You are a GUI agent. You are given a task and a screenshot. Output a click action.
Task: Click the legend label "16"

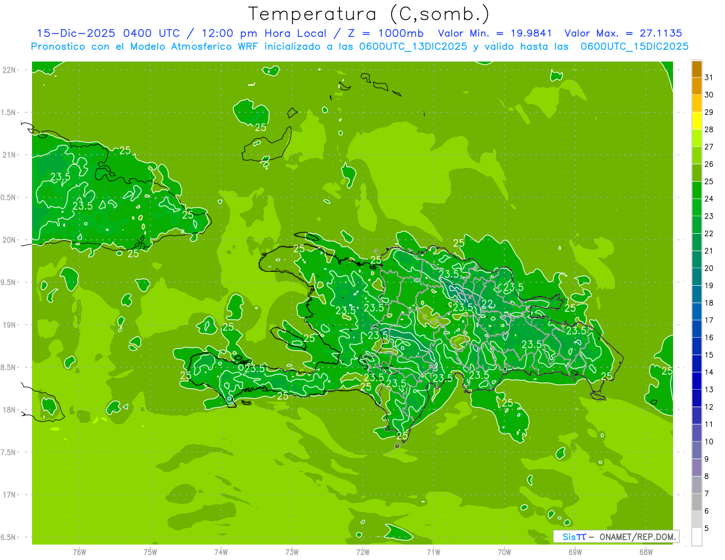(709, 338)
